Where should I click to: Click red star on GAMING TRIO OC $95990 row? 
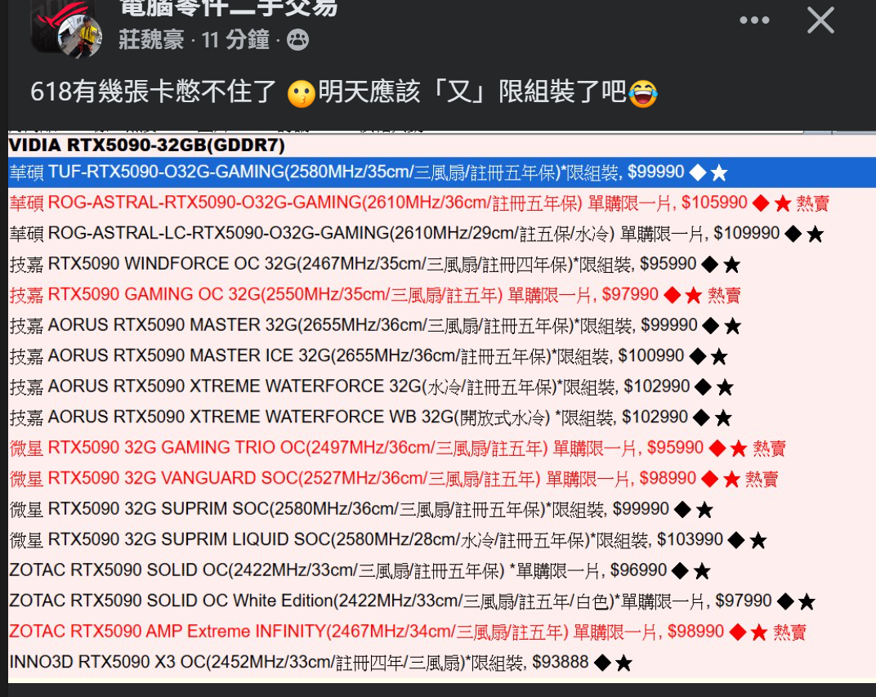tap(739, 449)
